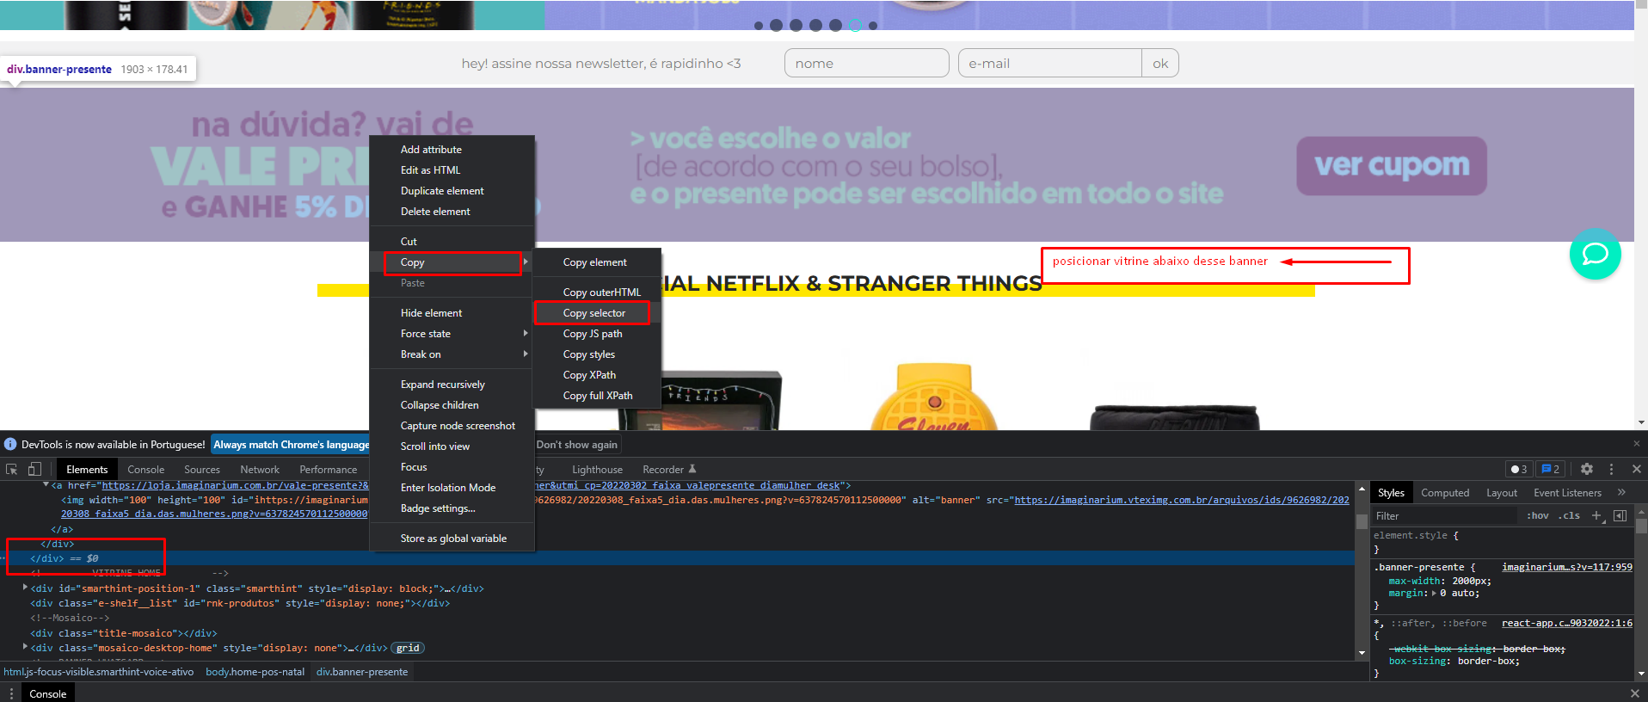
Task: Open DevTools settings gear
Action: (x=1587, y=469)
